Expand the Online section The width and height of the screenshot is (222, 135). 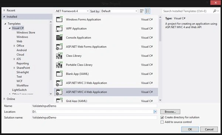(4, 99)
